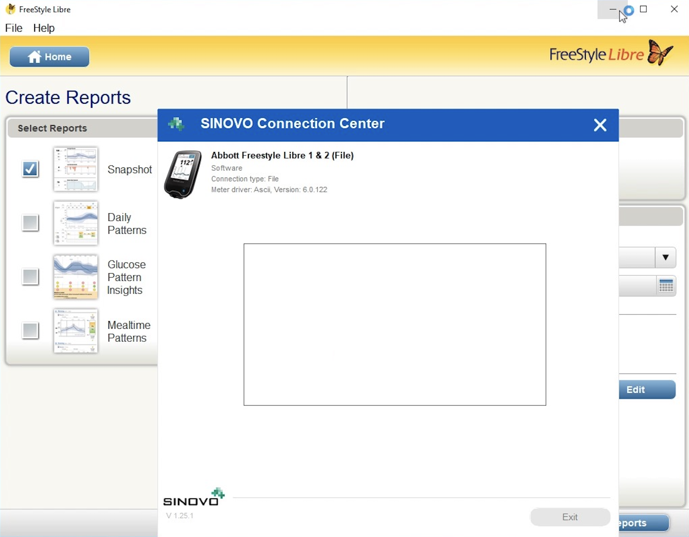This screenshot has width=689, height=537.
Task: Click the Abbott Freestyle Libre reader device icon
Action: (183, 174)
